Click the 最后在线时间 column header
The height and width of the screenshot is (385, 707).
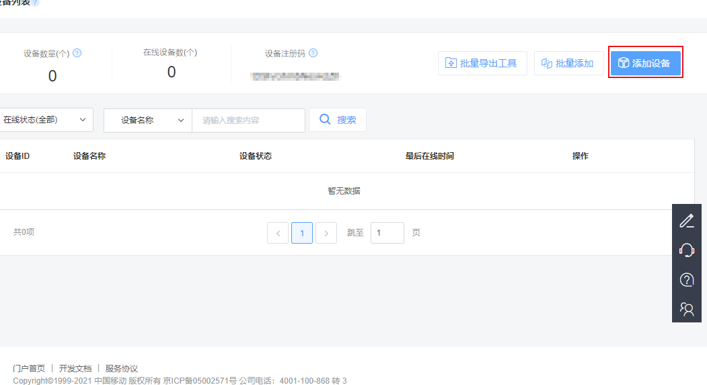pos(430,156)
